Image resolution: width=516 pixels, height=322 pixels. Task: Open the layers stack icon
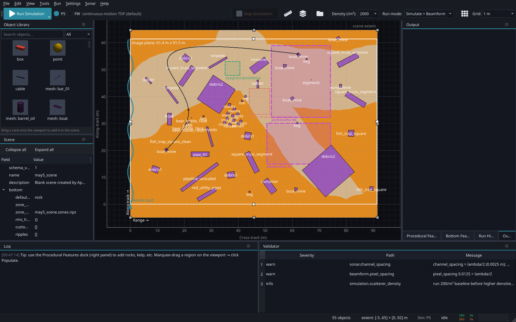tap(303, 14)
